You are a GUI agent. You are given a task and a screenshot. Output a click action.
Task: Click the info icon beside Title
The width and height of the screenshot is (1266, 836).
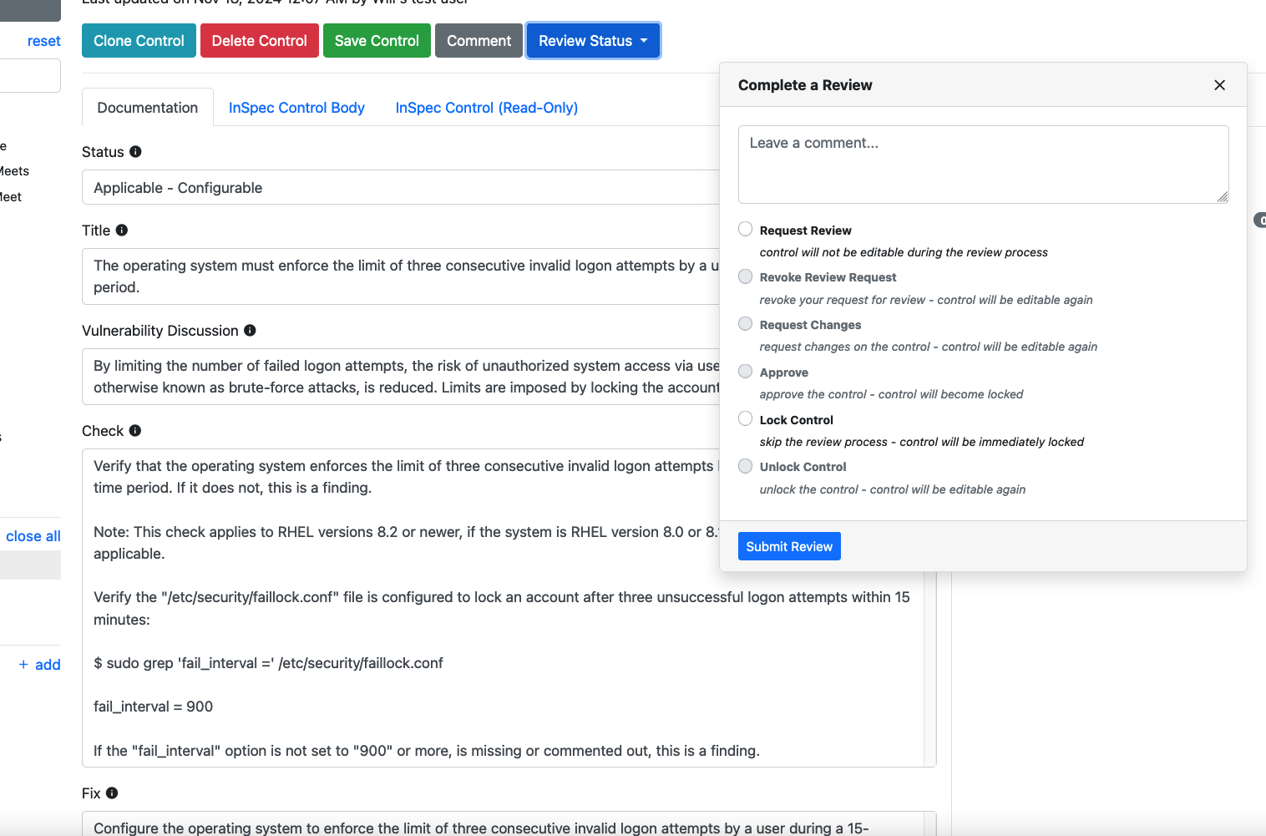122,230
